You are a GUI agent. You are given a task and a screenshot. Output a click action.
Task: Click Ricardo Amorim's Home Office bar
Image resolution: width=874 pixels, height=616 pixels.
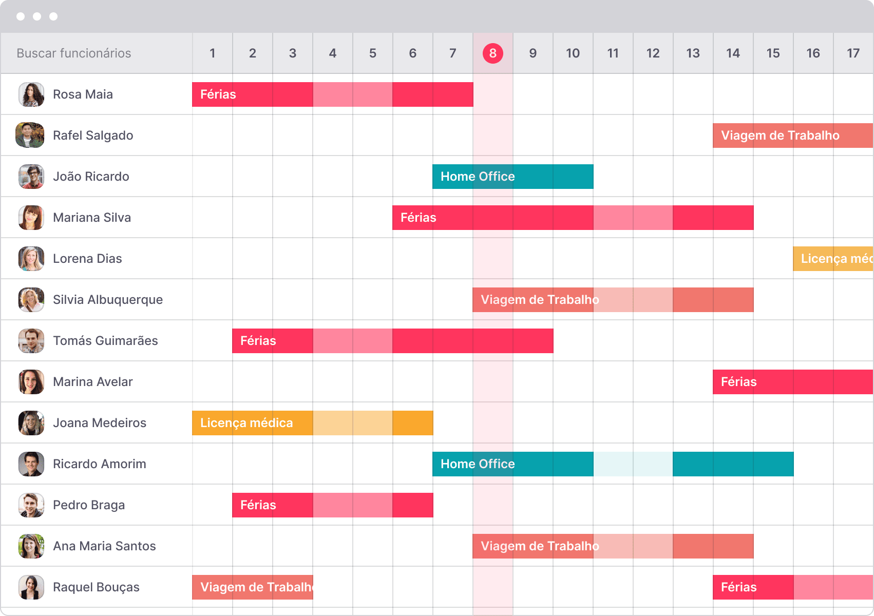613,464
